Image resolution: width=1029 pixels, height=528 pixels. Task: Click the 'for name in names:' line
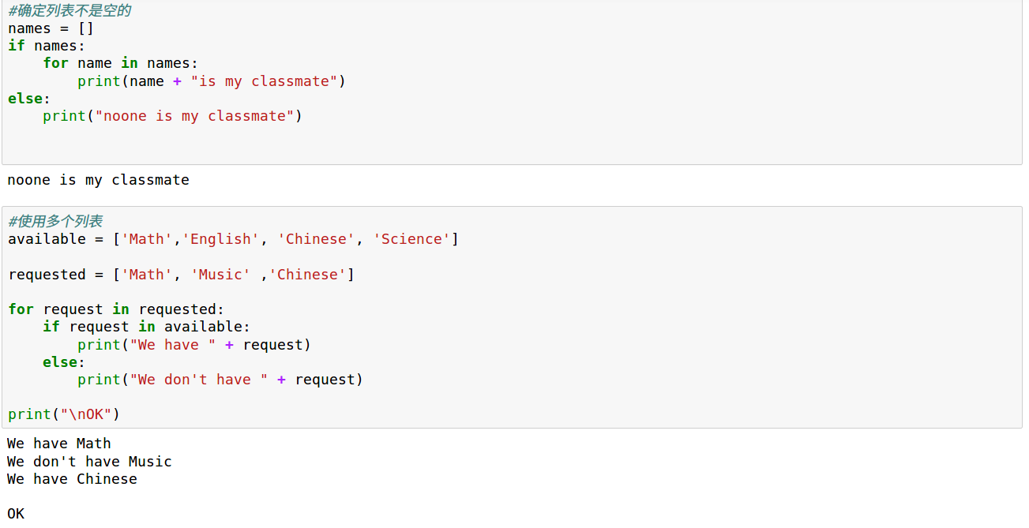click(120, 63)
